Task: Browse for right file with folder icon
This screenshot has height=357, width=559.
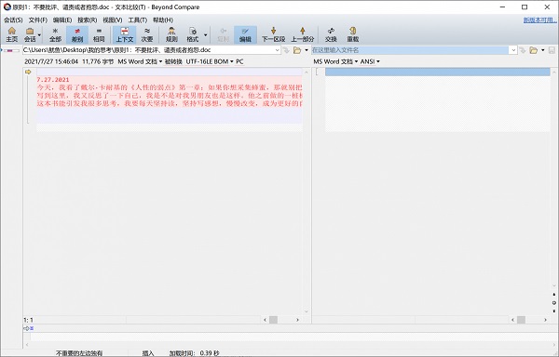Action: (x=533, y=50)
